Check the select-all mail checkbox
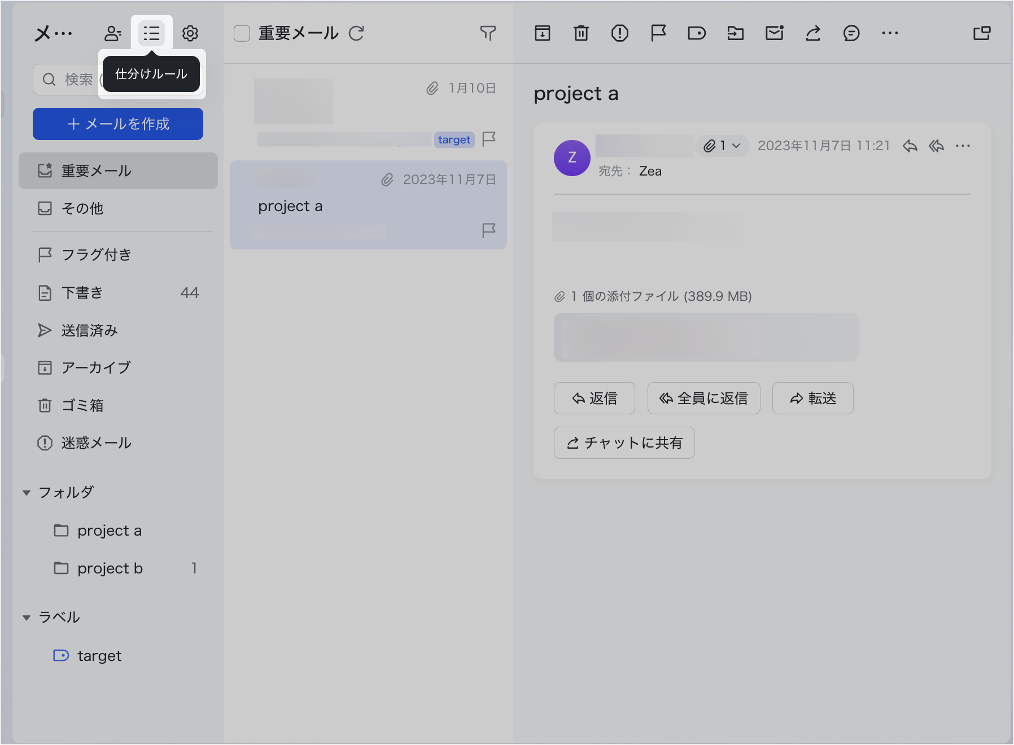This screenshot has height=745, width=1014. tap(242, 33)
